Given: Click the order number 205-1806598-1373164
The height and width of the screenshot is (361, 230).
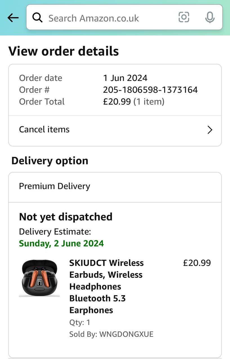Looking at the screenshot, I should pos(150,90).
